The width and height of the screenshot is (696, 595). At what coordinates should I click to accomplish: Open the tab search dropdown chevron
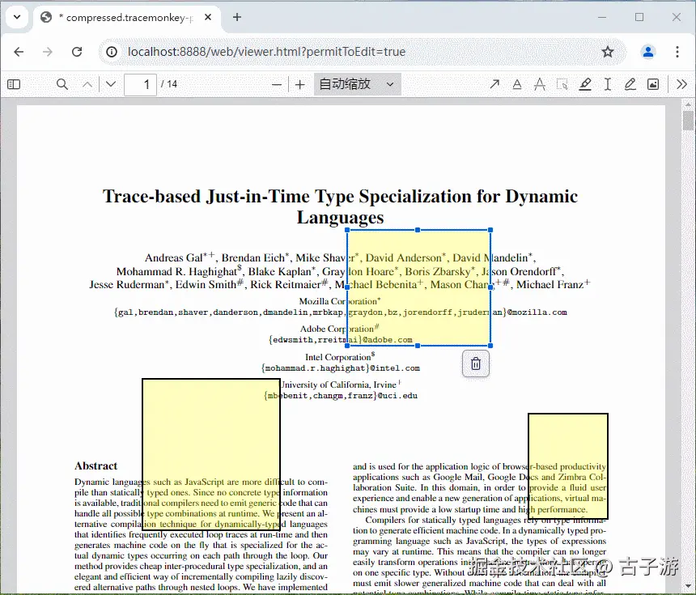pos(17,17)
